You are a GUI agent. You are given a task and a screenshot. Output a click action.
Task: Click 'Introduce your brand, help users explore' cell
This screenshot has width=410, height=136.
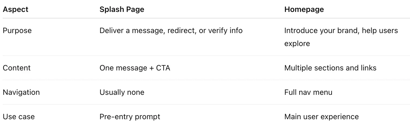point(341,37)
